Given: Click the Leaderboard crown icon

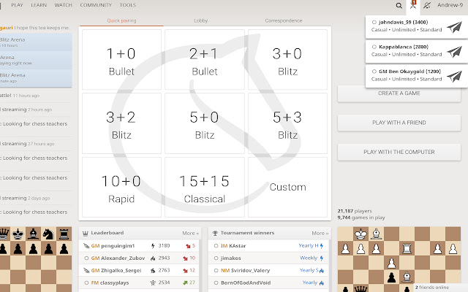Looking at the screenshot, I should point(85,234).
